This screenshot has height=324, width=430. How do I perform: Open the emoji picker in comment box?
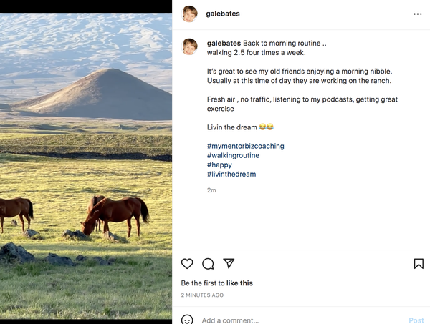(x=187, y=320)
